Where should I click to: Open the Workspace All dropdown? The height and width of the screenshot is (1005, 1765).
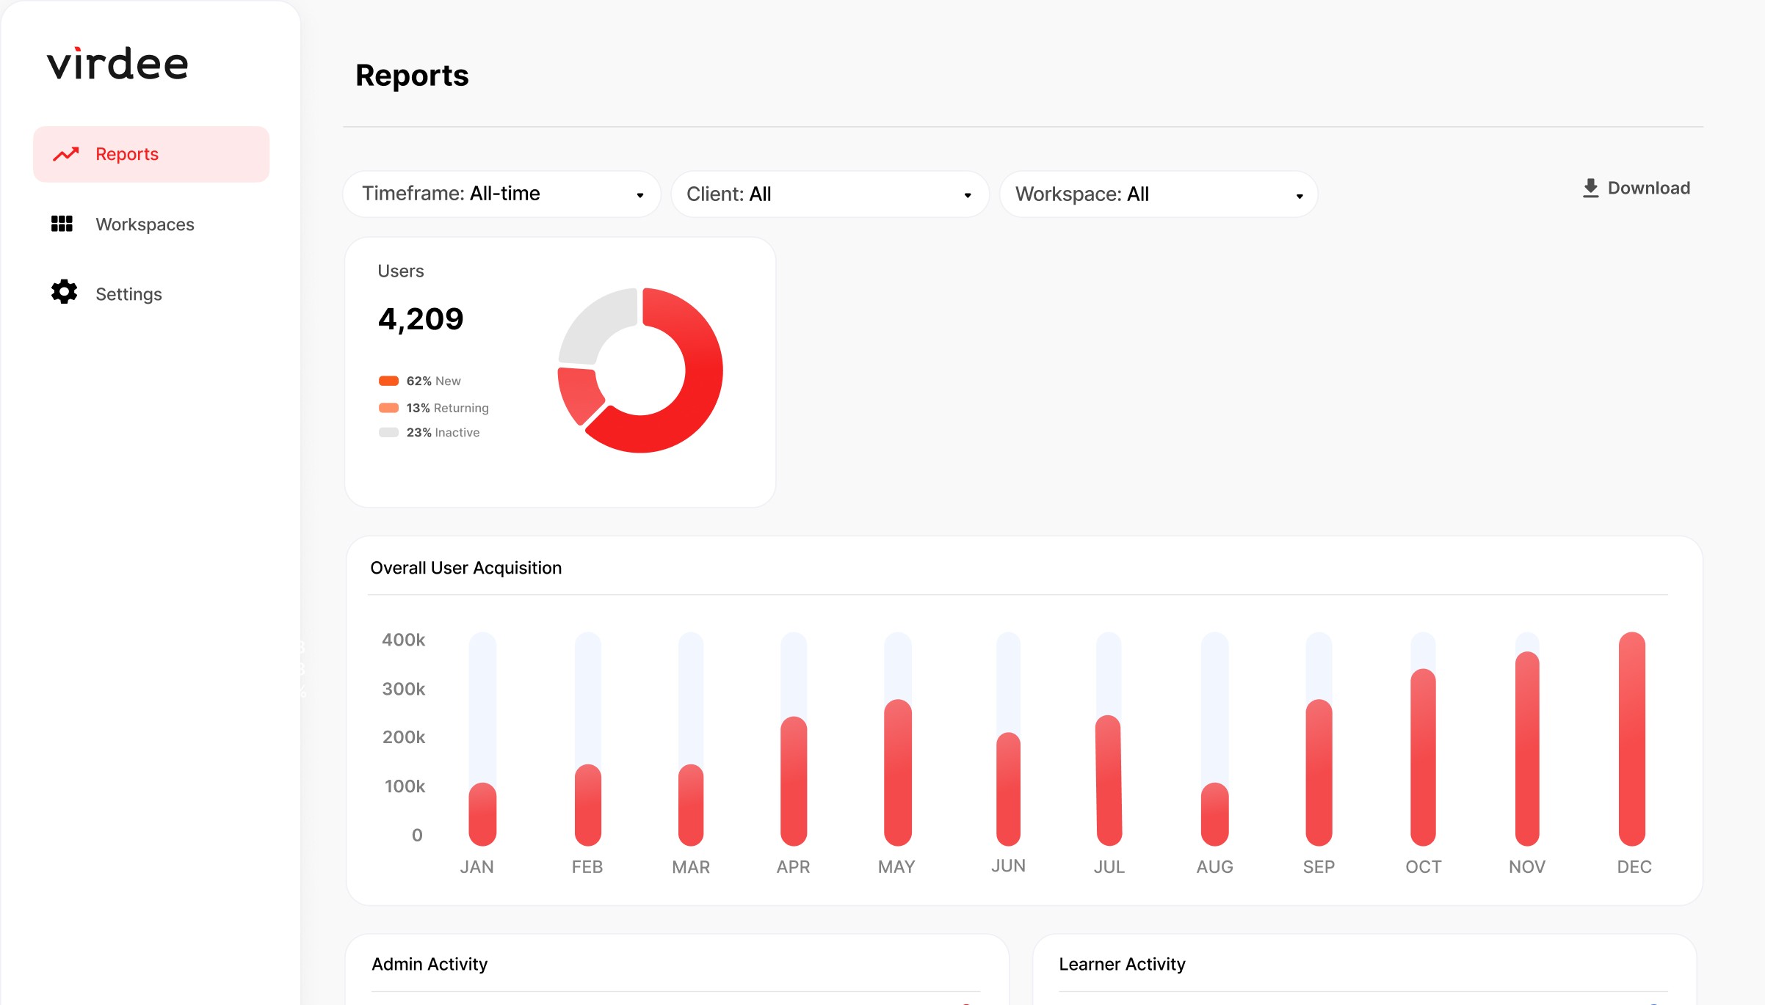point(1158,194)
